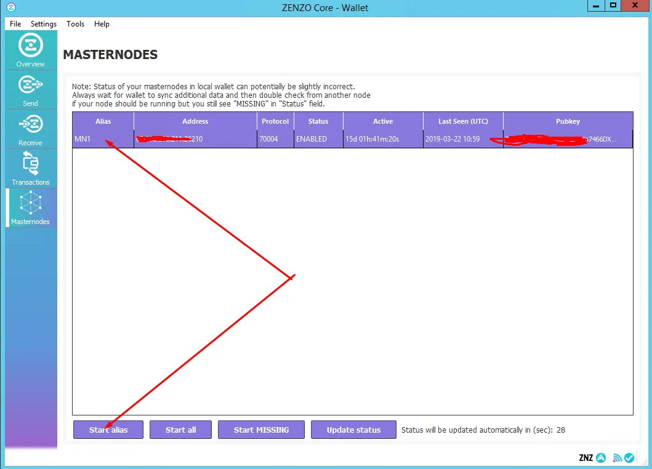Click the 2019-03-22 10:59 last seen cell
The height and width of the screenshot is (469, 652).
tap(463, 139)
